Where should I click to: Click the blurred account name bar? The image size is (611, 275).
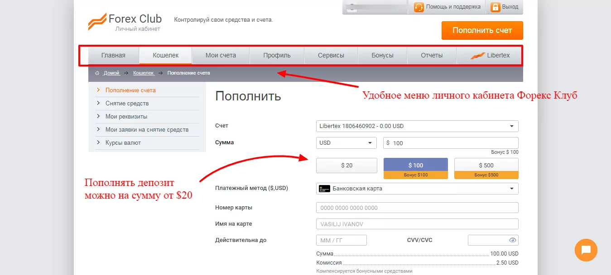pyautogui.click(x=375, y=7)
